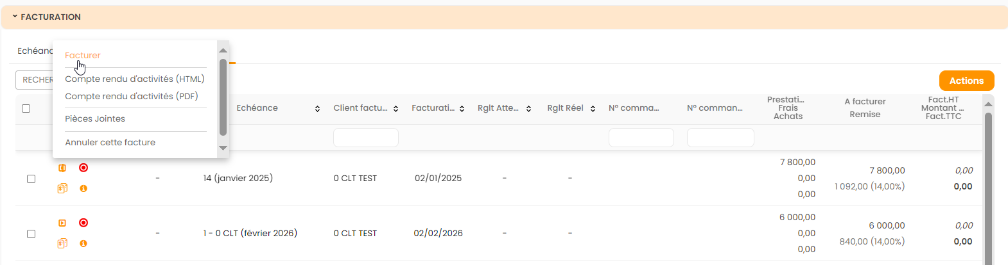Sort by the Echéance column arrows
The height and width of the screenshot is (265, 1008).
[317, 109]
